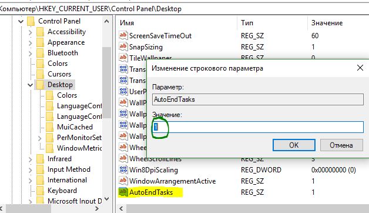Select the Colors key under Desktop

click(67, 95)
